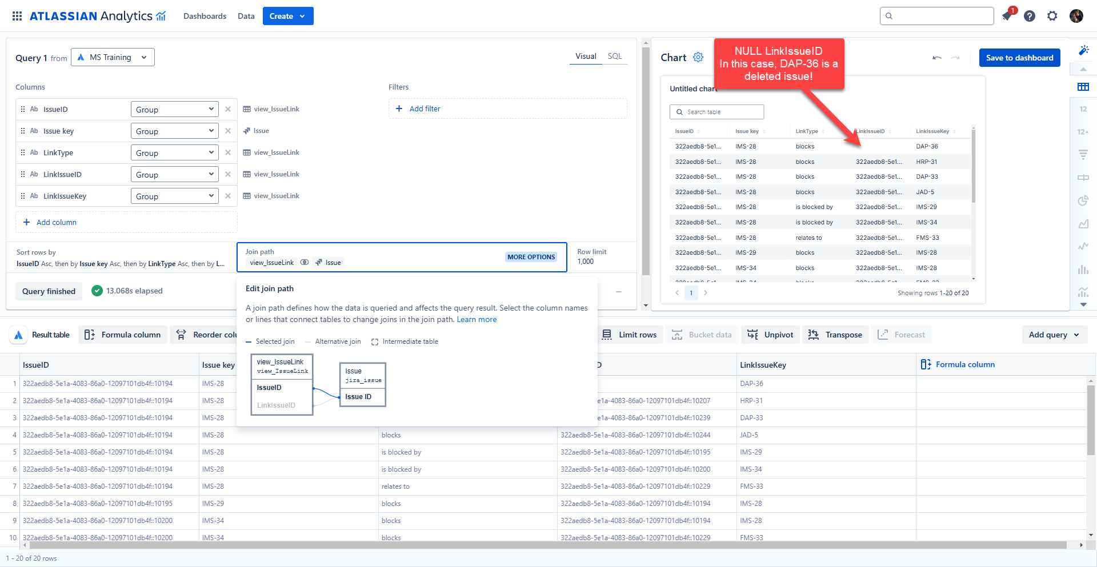Open the help question mark icon

pyautogui.click(x=1030, y=16)
